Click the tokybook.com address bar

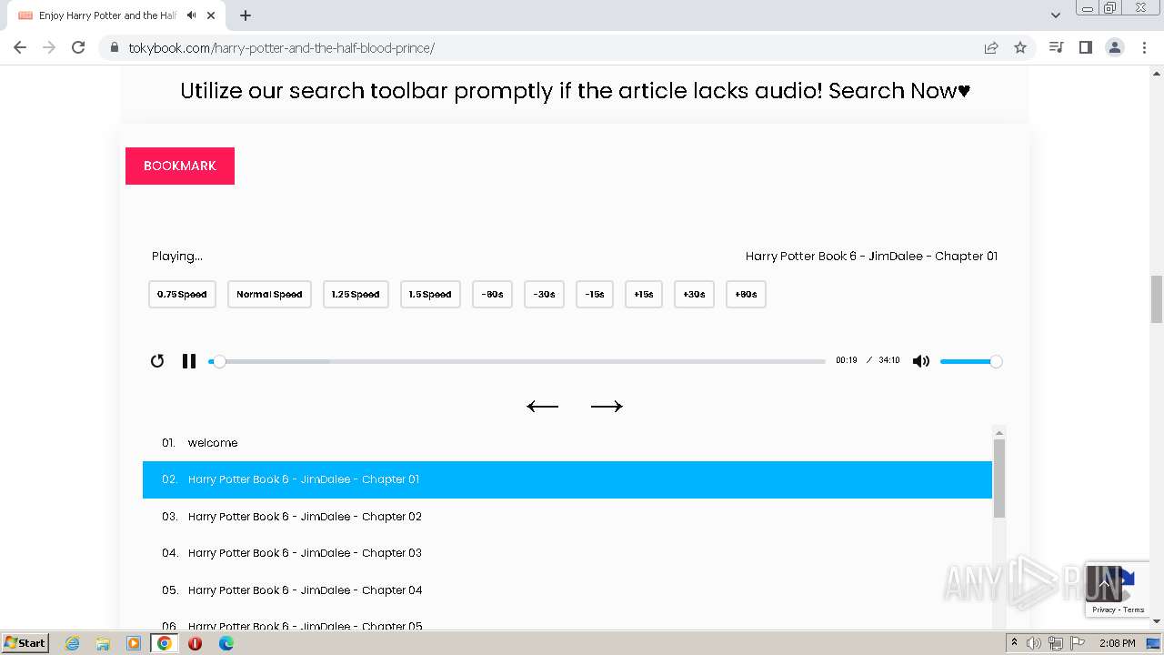[546, 47]
